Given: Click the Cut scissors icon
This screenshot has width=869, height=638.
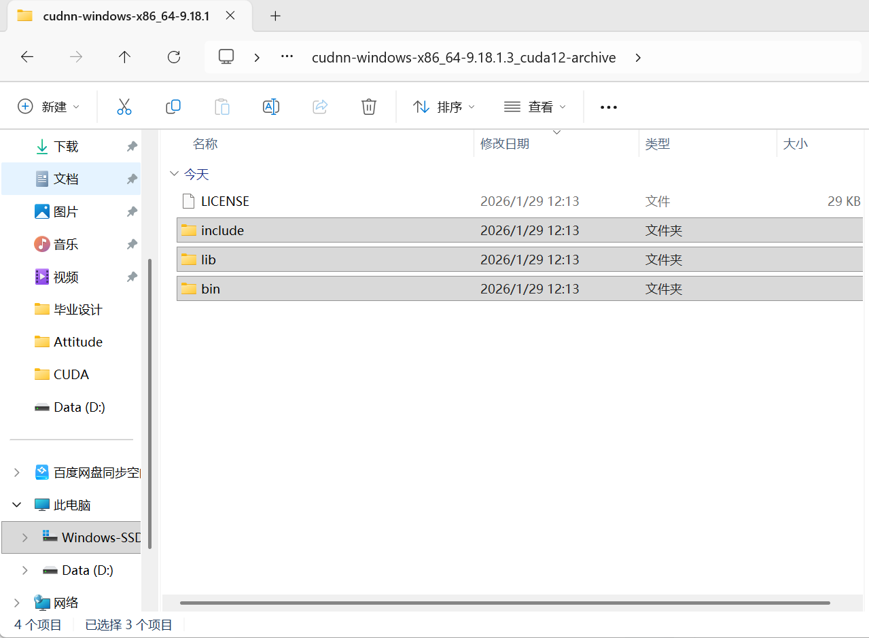Looking at the screenshot, I should pos(124,107).
